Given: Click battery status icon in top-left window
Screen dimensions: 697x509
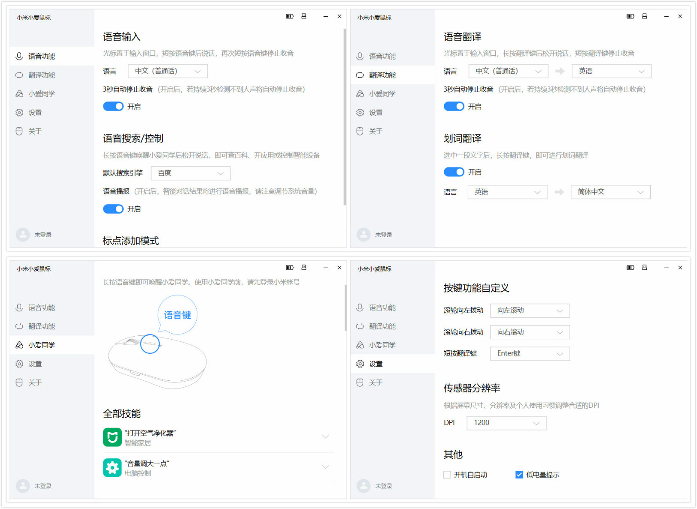Looking at the screenshot, I should (290, 16).
